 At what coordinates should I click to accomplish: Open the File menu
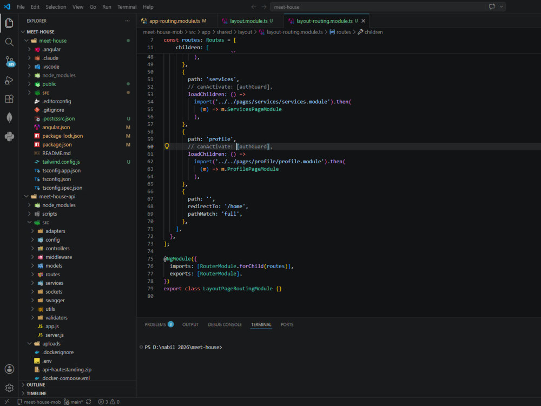[x=21, y=7]
